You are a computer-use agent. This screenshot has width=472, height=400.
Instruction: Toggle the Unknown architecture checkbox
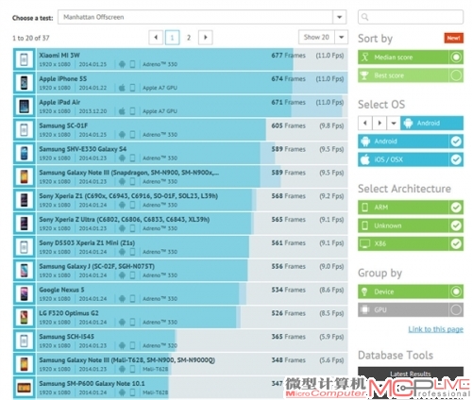(456, 225)
